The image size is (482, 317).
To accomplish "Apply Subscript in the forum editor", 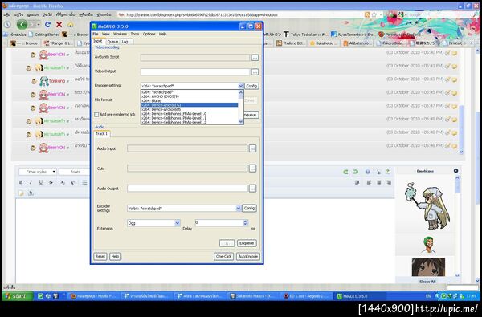I will click(63, 182).
